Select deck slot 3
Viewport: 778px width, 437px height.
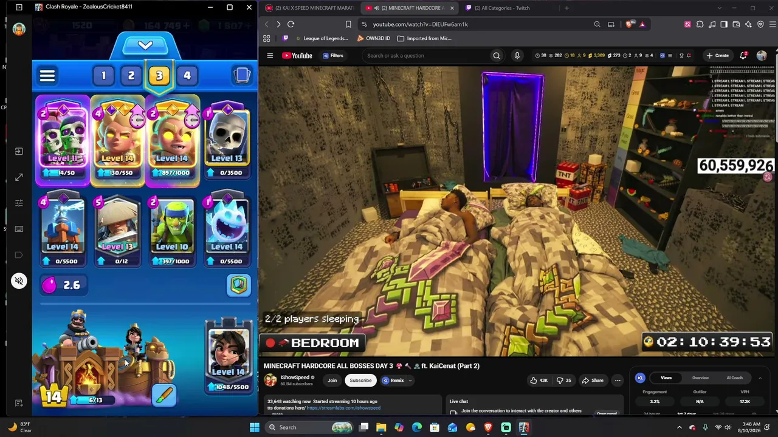159,76
